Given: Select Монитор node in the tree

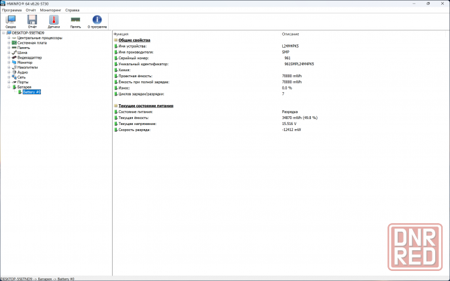Looking at the screenshot, I should coord(24,63).
